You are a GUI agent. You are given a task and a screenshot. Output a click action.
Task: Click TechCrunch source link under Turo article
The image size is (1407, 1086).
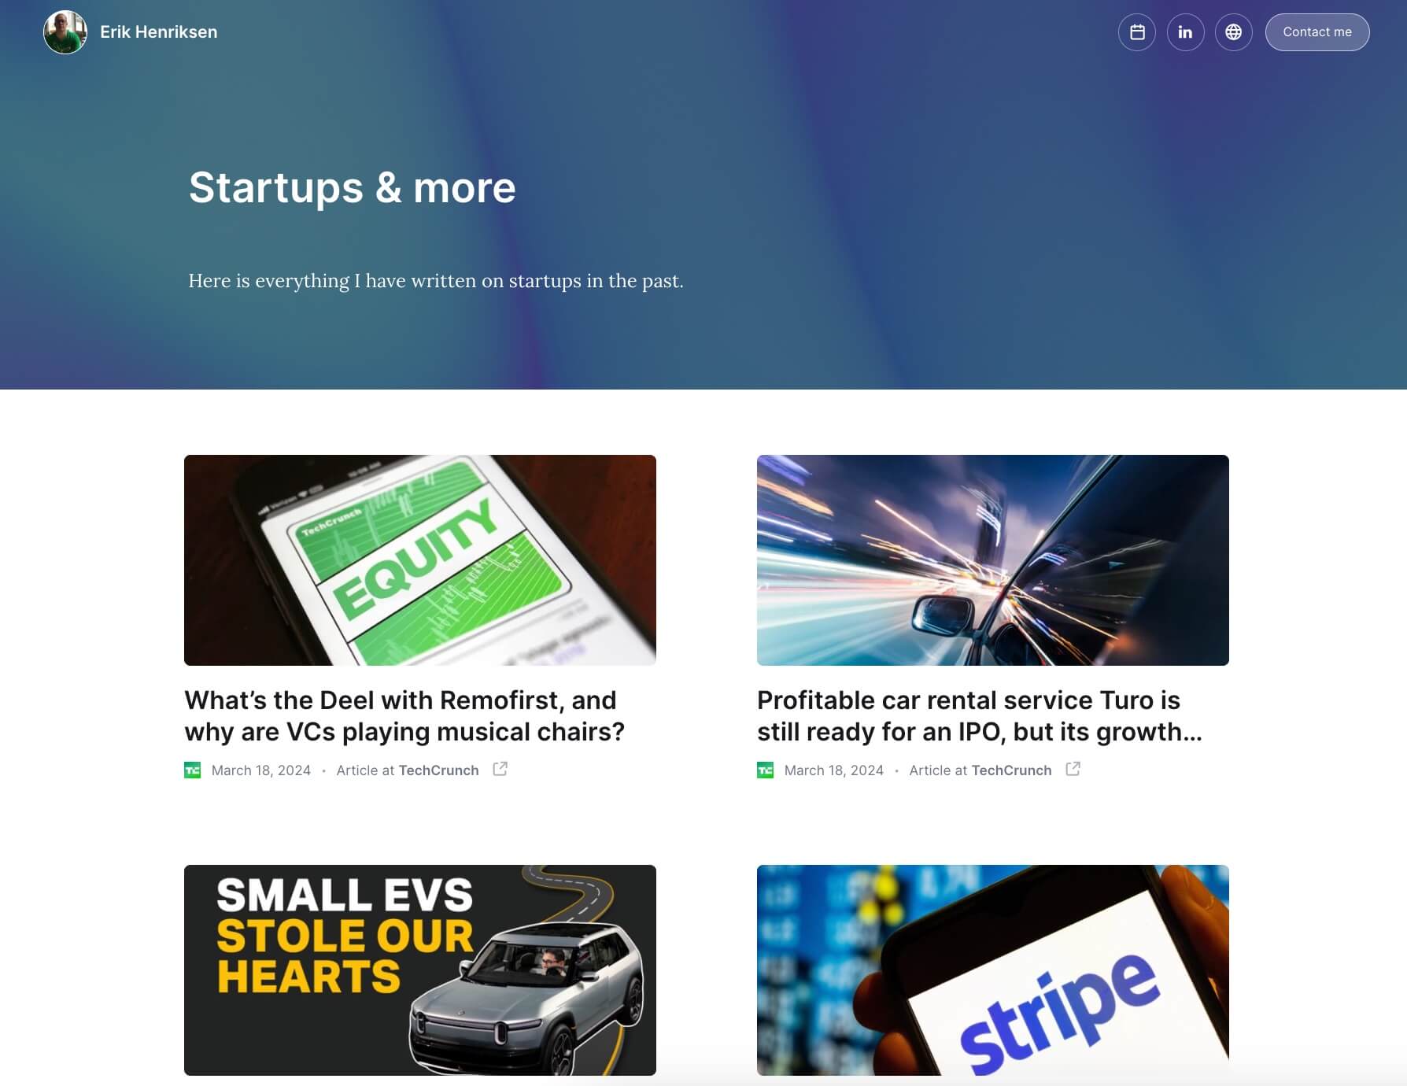click(1011, 770)
